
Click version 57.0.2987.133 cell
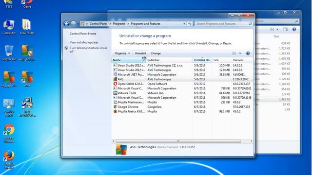click(241, 107)
